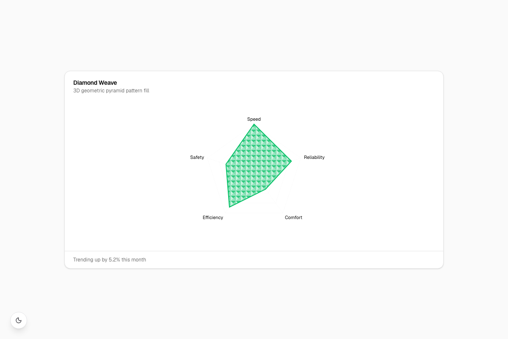Click the Comfort vertex of radar shape
The width and height of the screenshot is (508, 339).
(266, 190)
